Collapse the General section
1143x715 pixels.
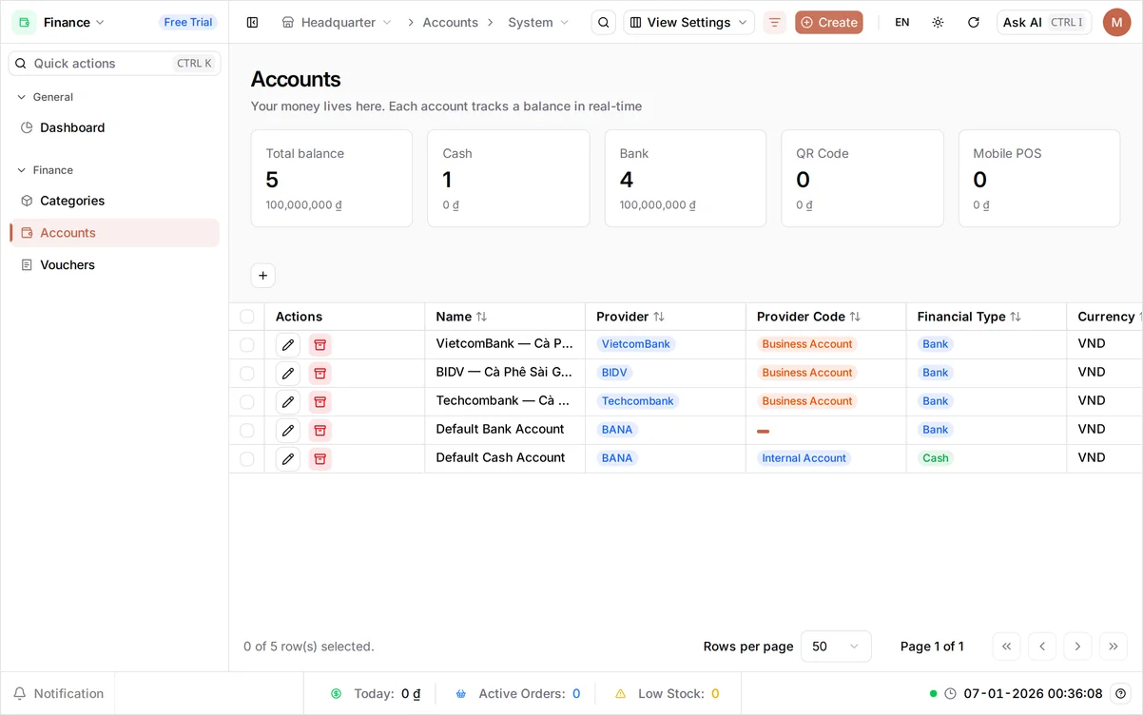(x=46, y=97)
